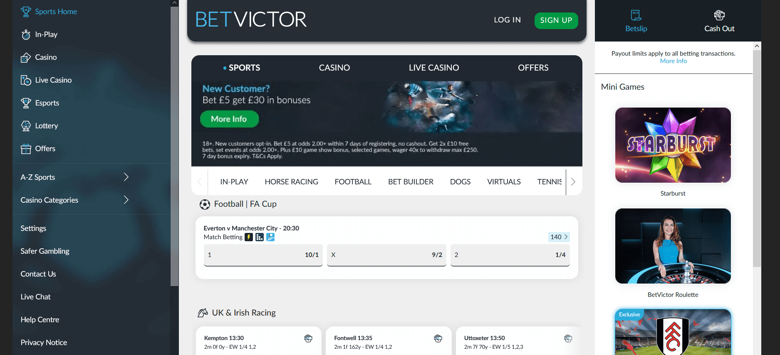Click the Esports trophy icon

pos(26,103)
